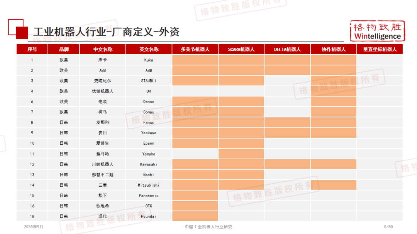Click the 英文名称 column header
417x234 pixels.
point(149,49)
